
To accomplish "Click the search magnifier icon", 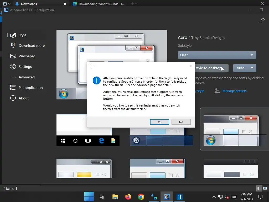I will (262, 20).
